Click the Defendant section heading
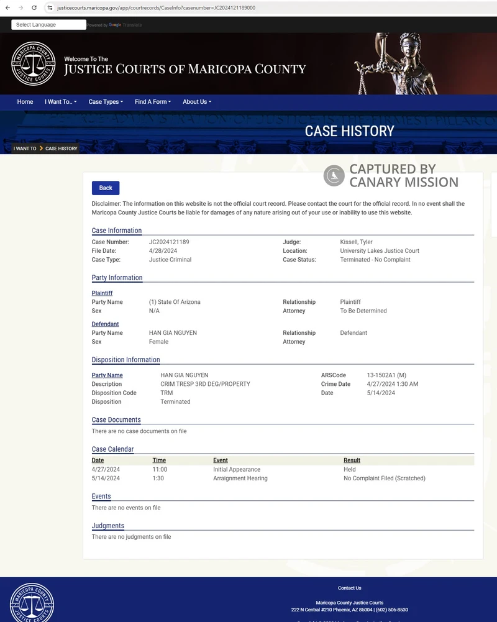 pos(105,324)
